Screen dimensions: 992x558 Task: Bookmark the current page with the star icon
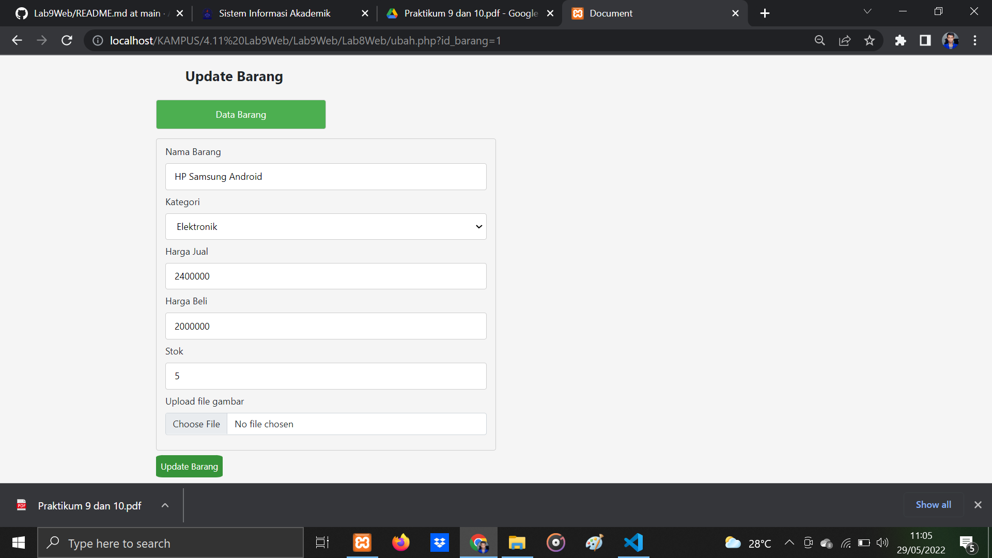pyautogui.click(x=870, y=40)
